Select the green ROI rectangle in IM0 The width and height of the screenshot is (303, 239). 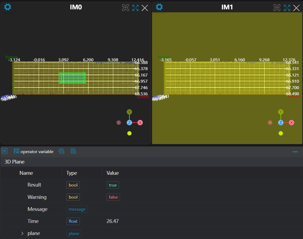(72, 78)
